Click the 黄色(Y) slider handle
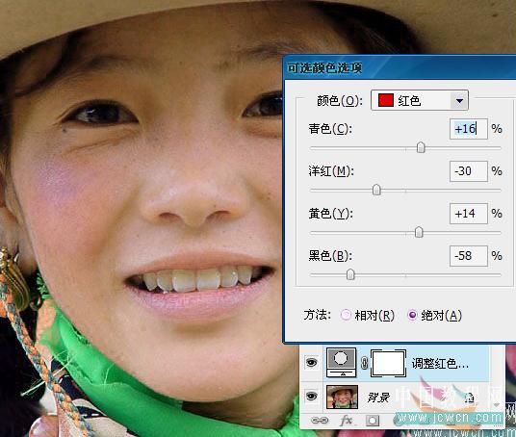Screen dimensions: 516x437 [419, 232]
